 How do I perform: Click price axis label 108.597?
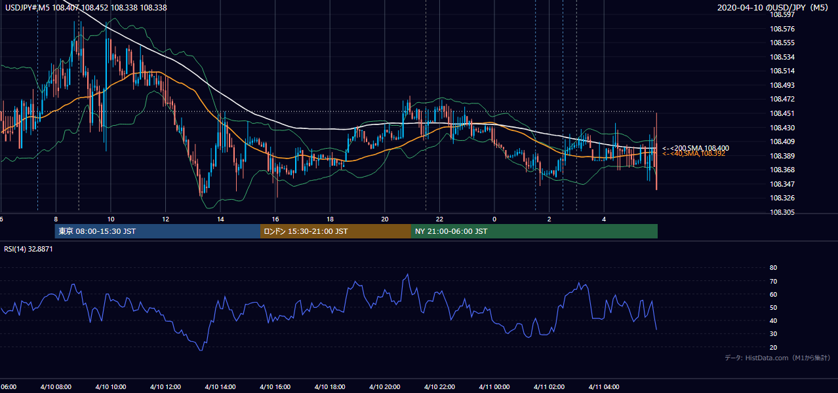coord(783,14)
